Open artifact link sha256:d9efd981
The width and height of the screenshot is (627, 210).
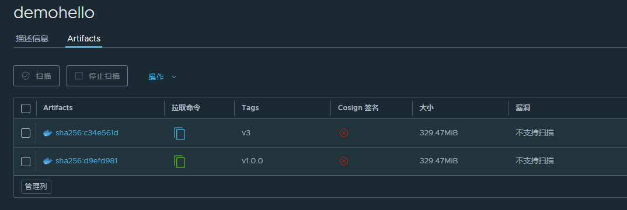pyautogui.click(x=86, y=161)
